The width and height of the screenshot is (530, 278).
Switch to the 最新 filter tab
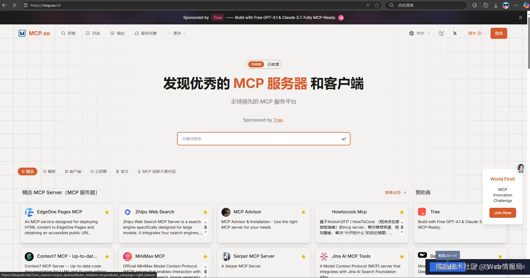(x=50, y=171)
